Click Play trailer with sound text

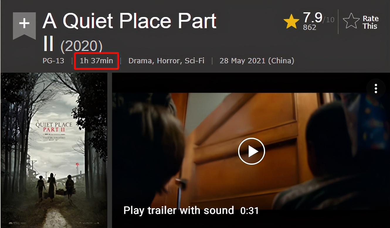[x=179, y=210]
